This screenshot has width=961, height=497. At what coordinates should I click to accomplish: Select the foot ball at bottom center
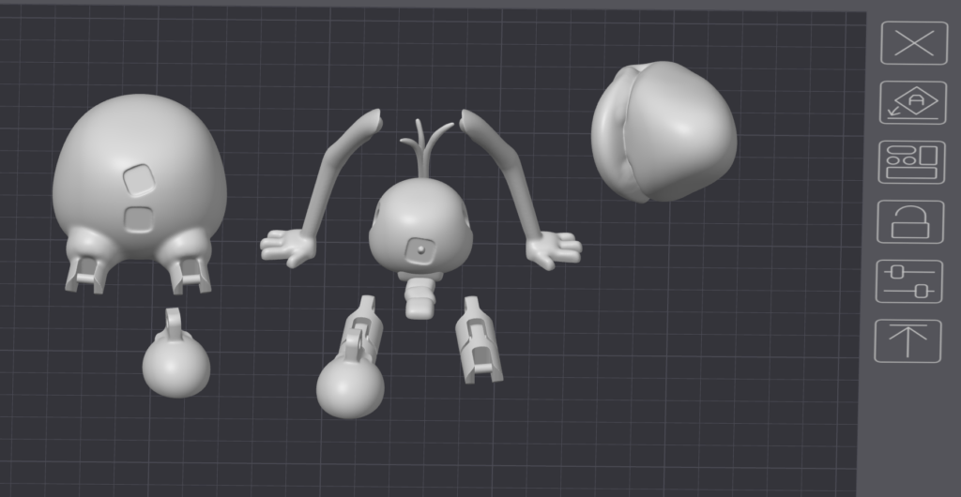tap(349, 386)
